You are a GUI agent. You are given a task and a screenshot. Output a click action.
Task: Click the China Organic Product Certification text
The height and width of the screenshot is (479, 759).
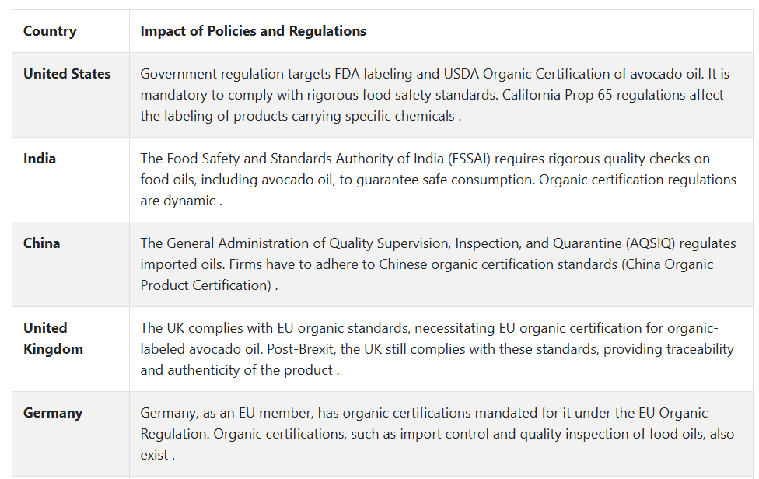point(426,274)
